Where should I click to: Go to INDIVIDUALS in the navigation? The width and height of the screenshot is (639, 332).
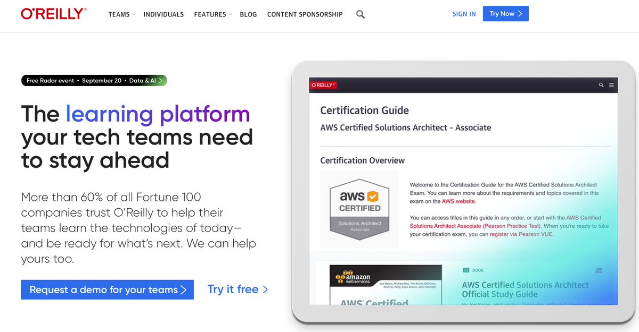[163, 14]
